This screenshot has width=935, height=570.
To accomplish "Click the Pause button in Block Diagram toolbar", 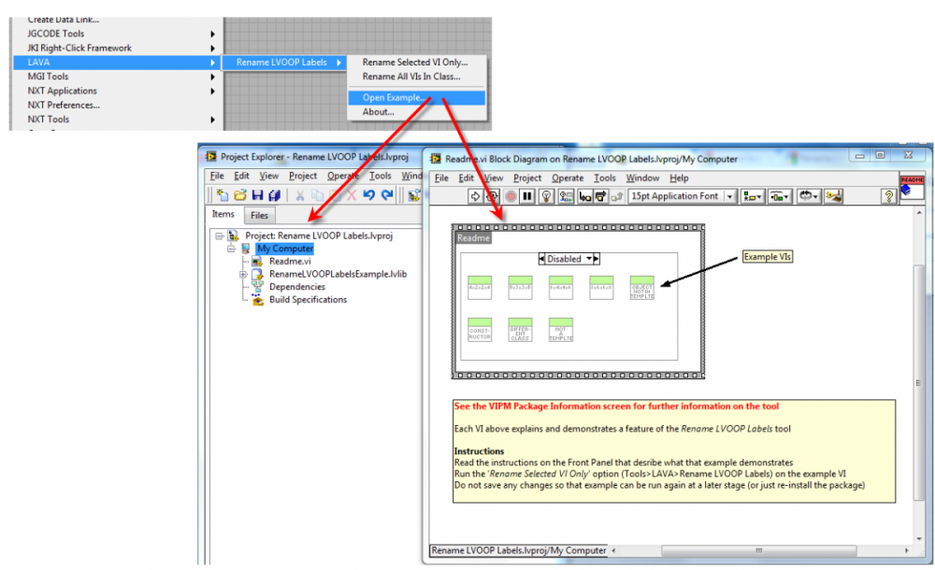I will click(527, 196).
